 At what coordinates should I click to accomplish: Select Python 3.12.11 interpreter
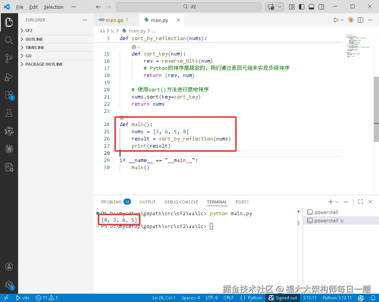click(337, 298)
